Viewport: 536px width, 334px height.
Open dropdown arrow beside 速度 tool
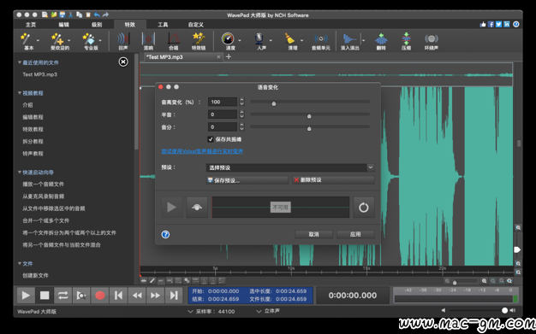pos(240,40)
